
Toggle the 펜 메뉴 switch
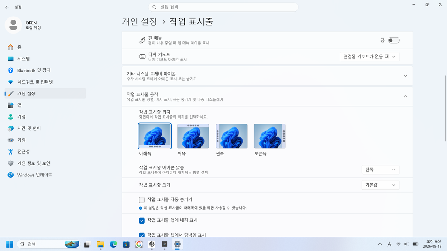[x=394, y=41]
